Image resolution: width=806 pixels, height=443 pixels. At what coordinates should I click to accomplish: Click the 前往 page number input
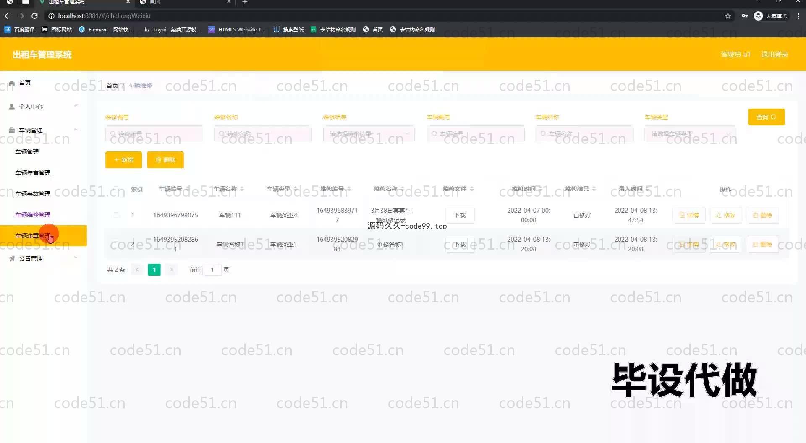(212, 270)
